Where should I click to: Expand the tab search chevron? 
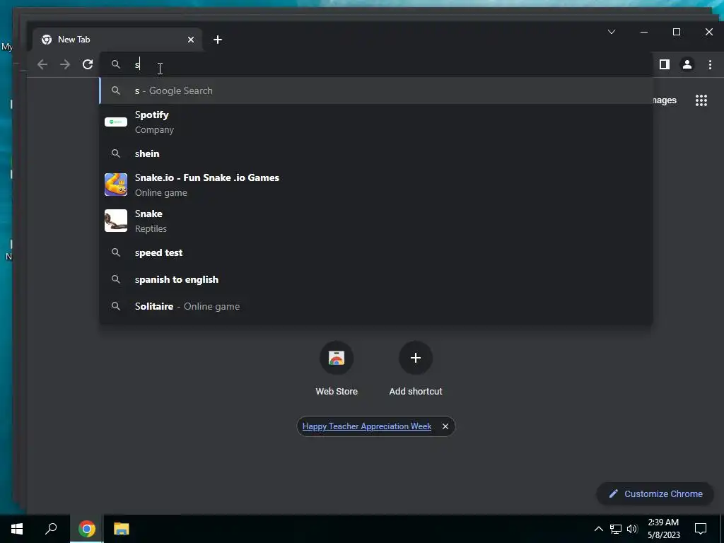pyautogui.click(x=612, y=32)
